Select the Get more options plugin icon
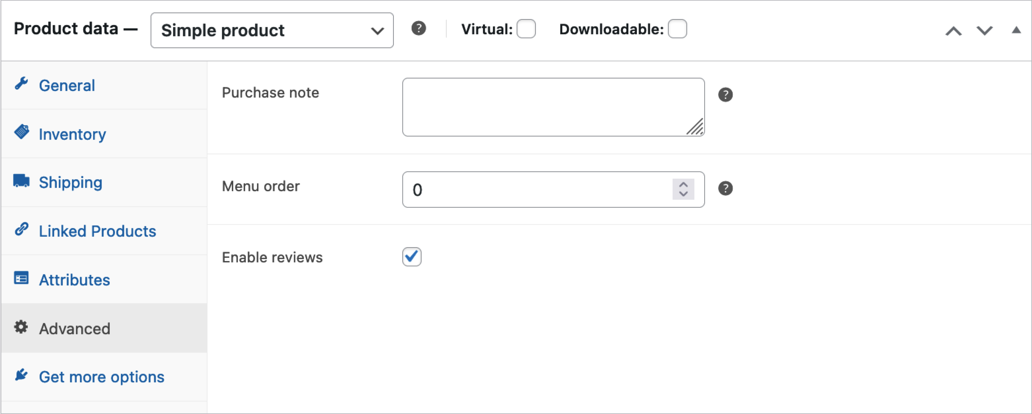This screenshot has height=414, width=1032. click(21, 375)
